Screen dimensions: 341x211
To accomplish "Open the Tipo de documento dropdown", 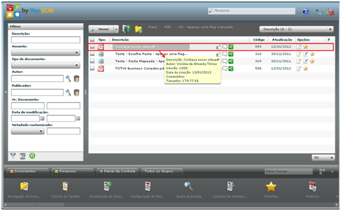I will (46, 65).
